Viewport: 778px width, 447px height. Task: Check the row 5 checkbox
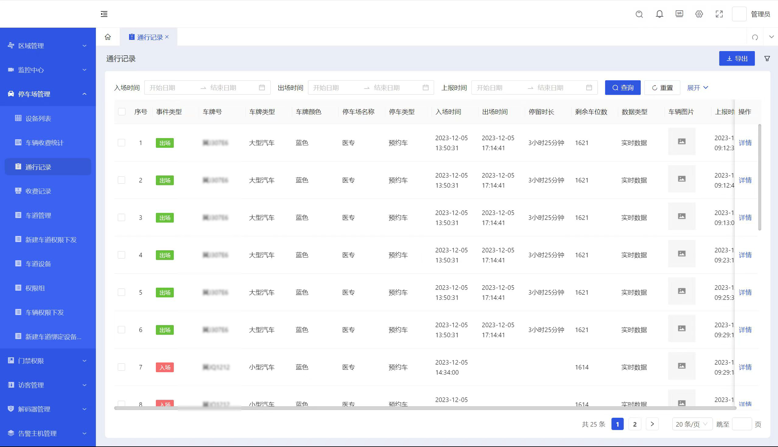click(x=121, y=292)
